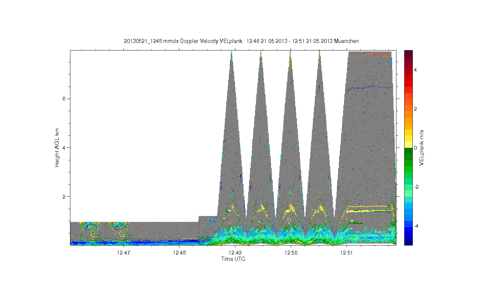Click the height axis label 6
The width and height of the screenshot is (491, 295).
[64, 99]
